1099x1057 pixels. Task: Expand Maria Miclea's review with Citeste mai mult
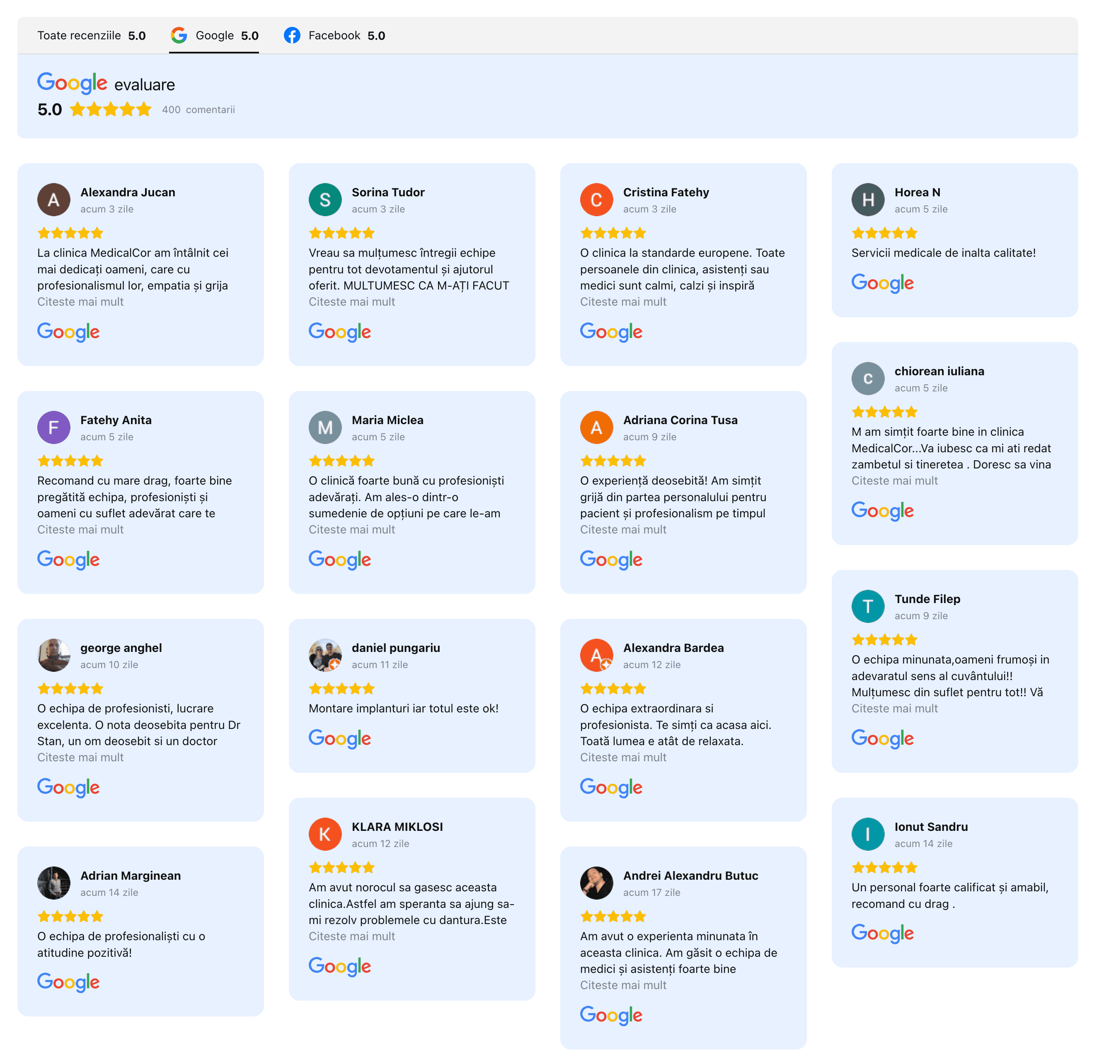(x=351, y=530)
